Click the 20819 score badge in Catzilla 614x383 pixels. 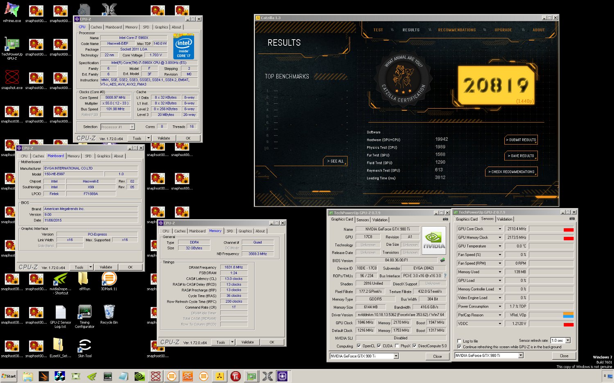[496, 85]
